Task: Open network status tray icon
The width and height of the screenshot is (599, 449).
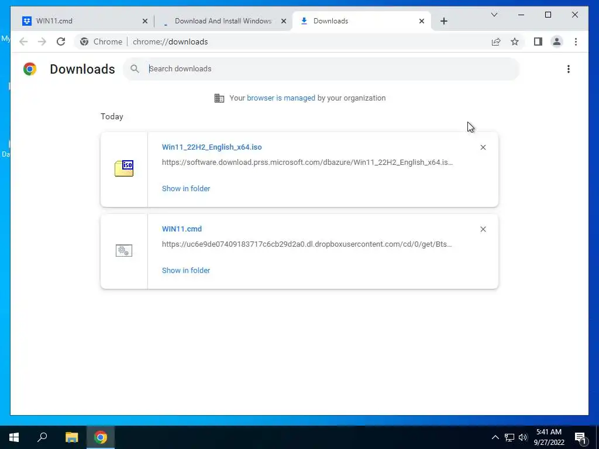Action: 510,437
